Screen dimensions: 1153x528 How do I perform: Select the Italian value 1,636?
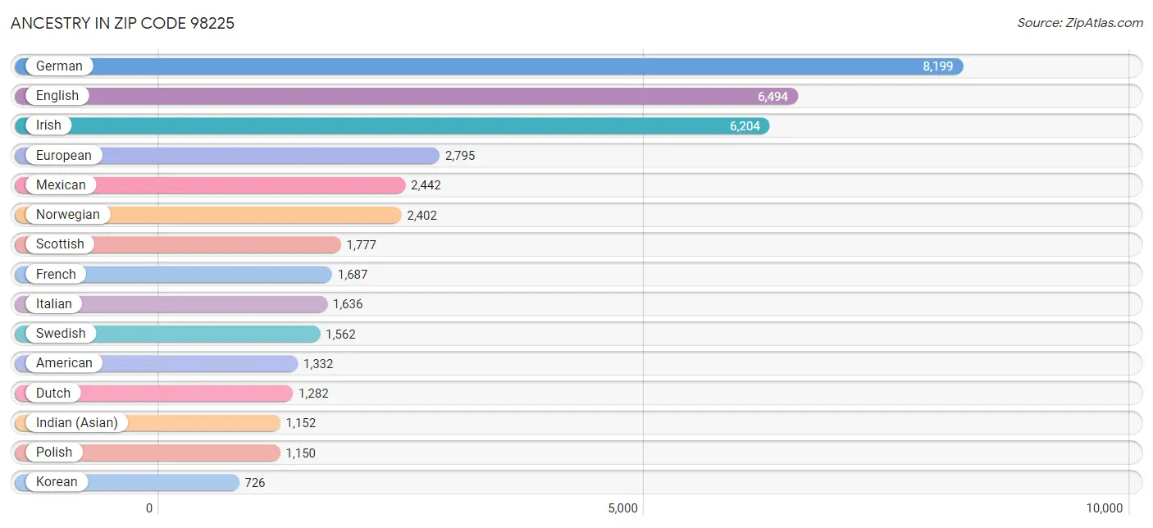(x=348, y=303)
